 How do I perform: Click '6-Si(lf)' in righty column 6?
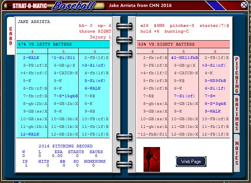(215, 88)
